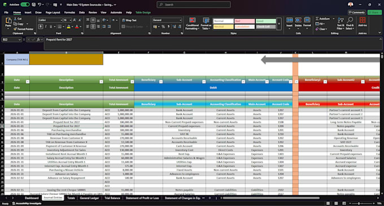Switch to the Insert ribbon tab

coord(28,12)
